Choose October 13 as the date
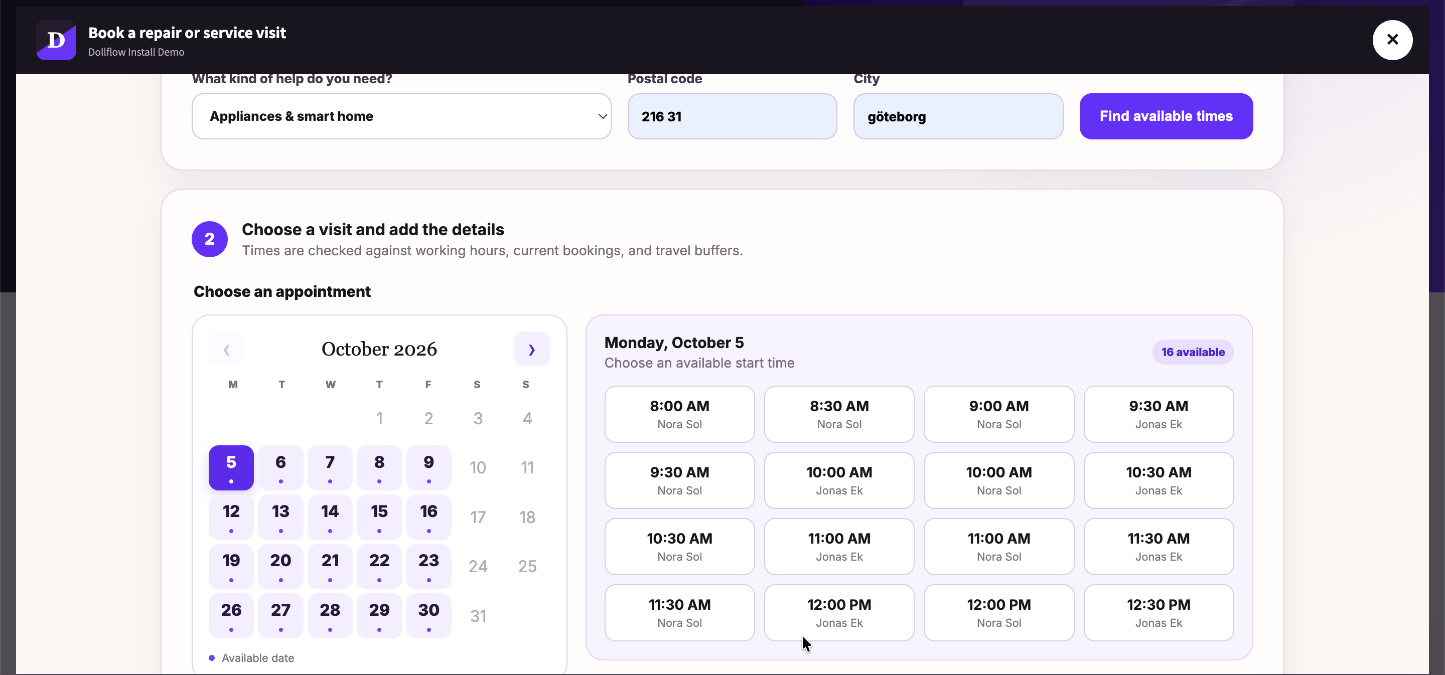 pyautogui.click(x=280, y=517)
